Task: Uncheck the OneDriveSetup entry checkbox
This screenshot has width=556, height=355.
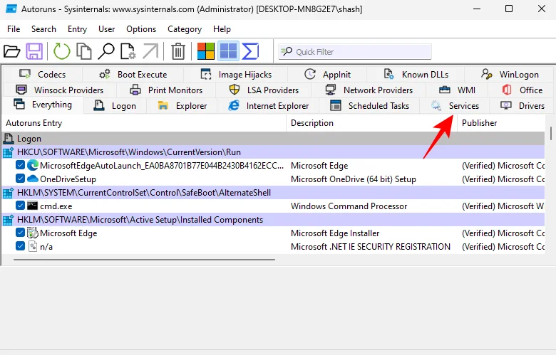Action: 21,179
